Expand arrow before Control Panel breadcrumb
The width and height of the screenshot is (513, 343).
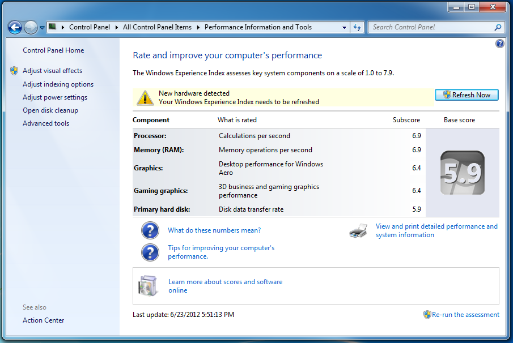click(62, 27)
